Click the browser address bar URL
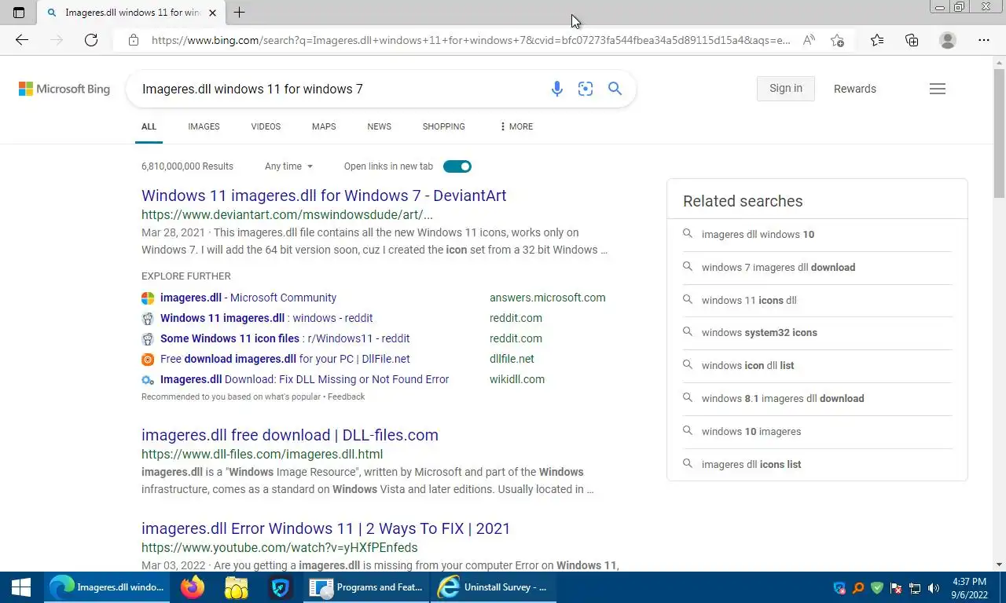 470,40
